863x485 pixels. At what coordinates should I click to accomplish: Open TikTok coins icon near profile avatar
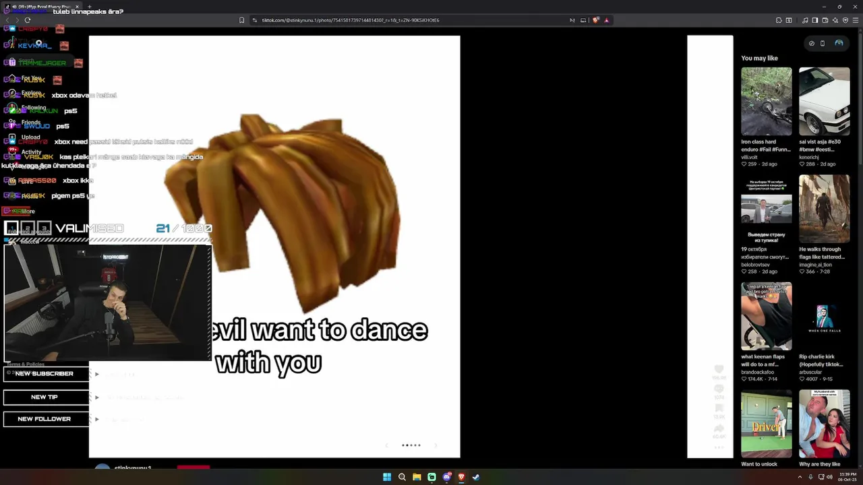click(812, 43)
